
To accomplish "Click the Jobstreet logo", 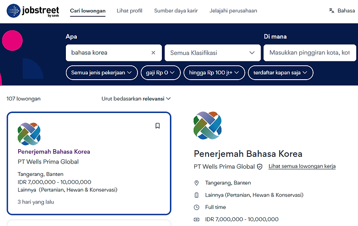I will [x=33, y=10].
